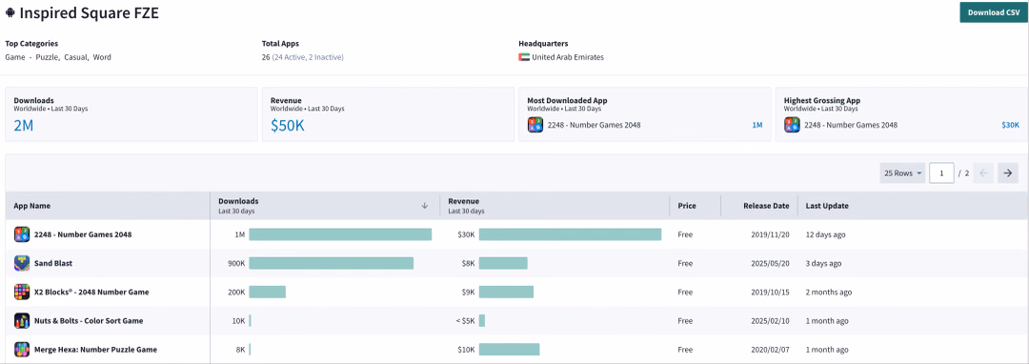Viewport: 1029px width, 364px height.
Task: Click the $50K revenue value
Action: point(288,126)
